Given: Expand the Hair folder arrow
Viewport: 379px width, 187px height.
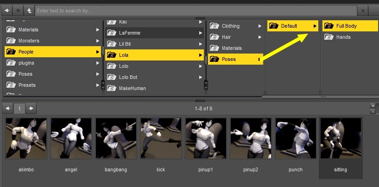Looking at the screenshot, I should pyautogui.click(x=260, y=37).
